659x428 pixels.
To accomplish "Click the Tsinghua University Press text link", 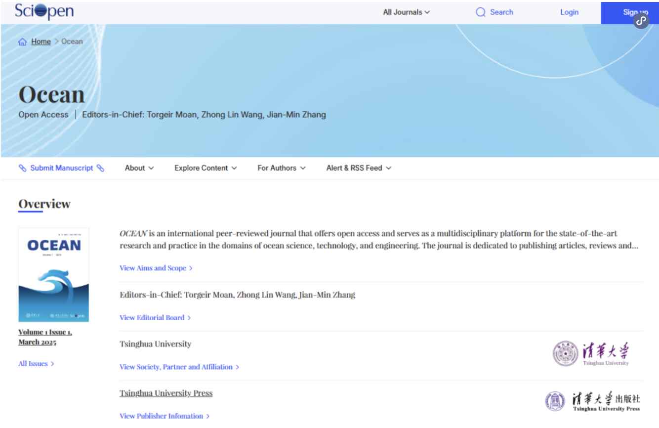I will (x=166, y=393).
